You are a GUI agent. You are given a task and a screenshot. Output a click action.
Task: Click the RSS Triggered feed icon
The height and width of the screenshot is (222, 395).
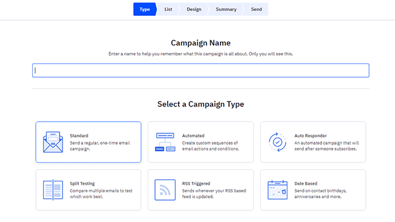point(165,190)
